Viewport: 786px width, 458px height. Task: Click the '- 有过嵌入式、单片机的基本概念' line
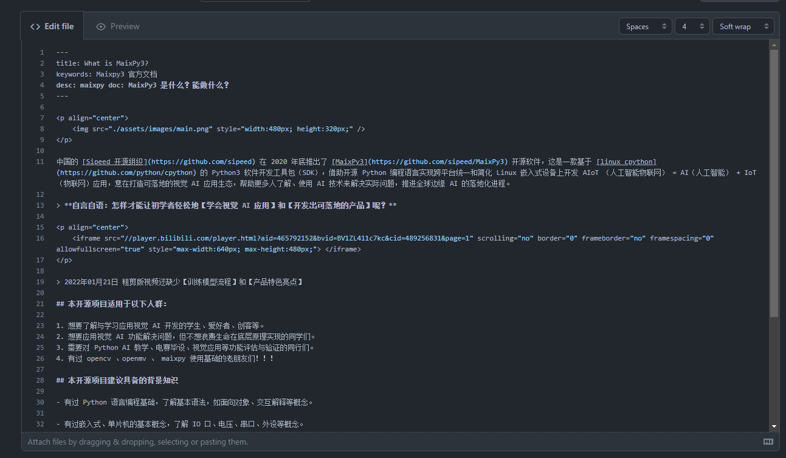pos(180,424)
